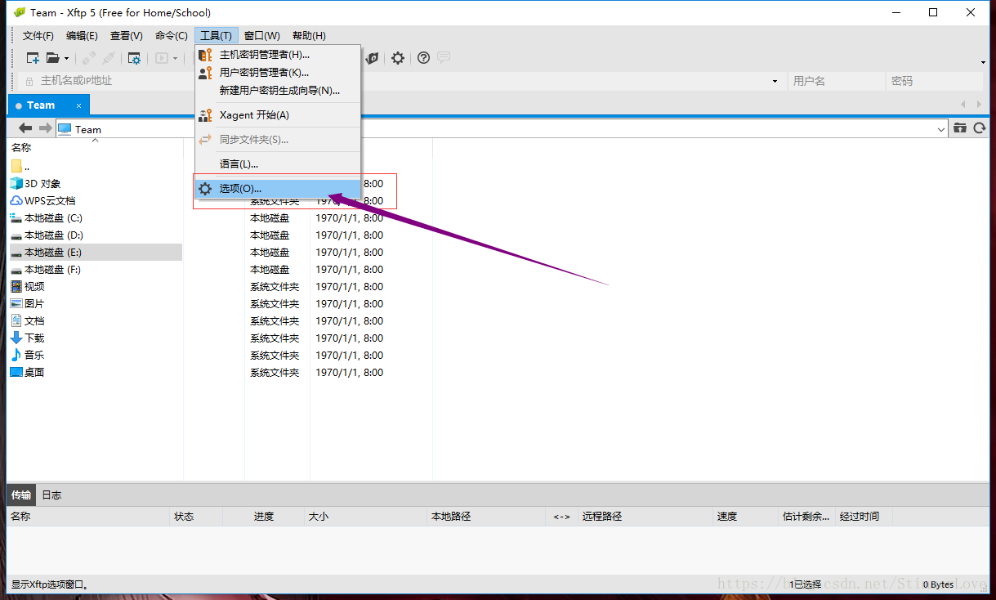Select the 下载 folder

point(28,338)
